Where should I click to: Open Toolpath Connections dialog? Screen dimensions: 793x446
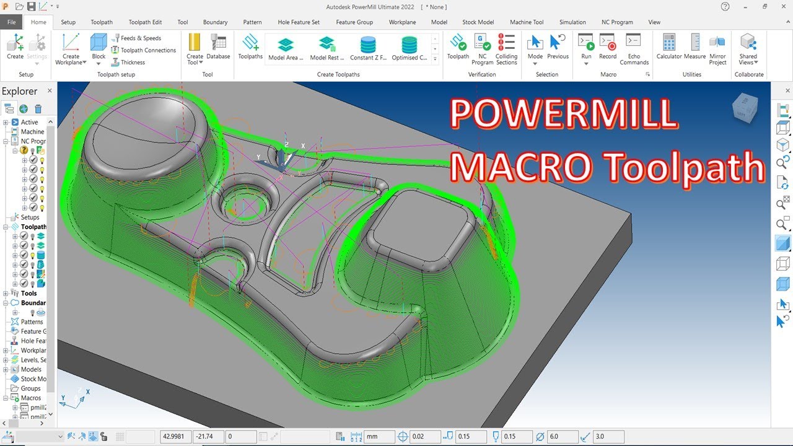coord(144,50)
